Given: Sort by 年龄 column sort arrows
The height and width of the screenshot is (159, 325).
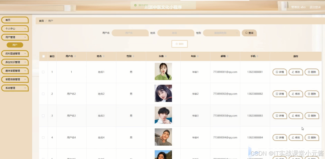Looking at the screenshot, I should point(198,56).
